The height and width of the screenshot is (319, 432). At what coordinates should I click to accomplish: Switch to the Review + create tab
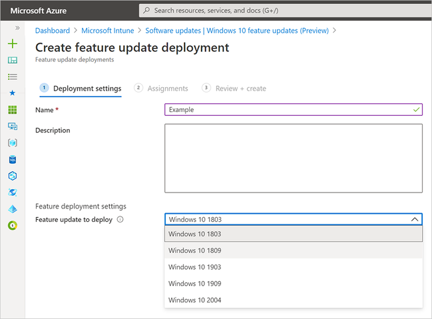coord(234,89)
